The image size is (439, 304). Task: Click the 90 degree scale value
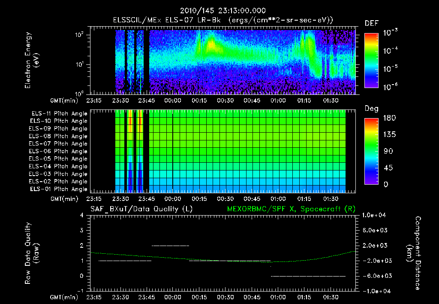[x=388, y=152]
